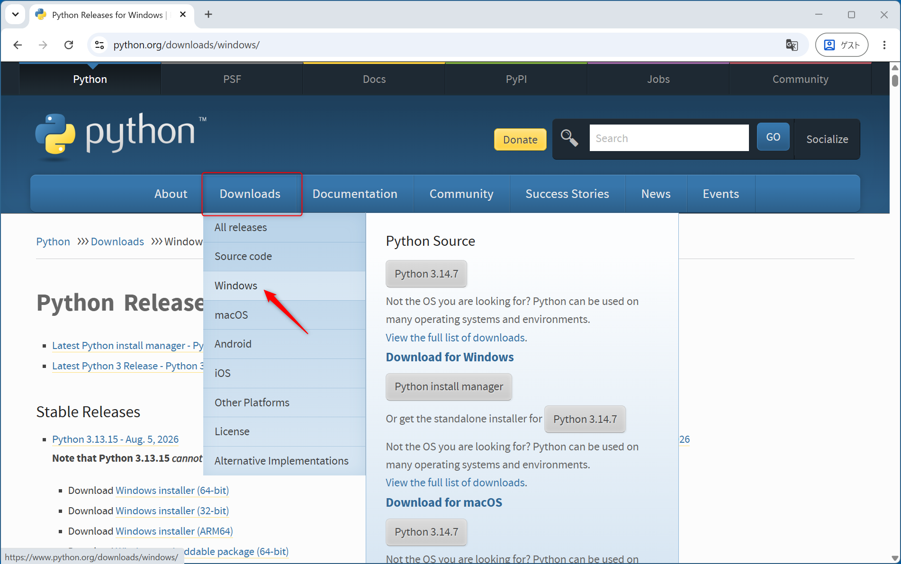Screen dimensions: 901x564
Task: Choose All releases from Downloads menu
Action: 284,227
